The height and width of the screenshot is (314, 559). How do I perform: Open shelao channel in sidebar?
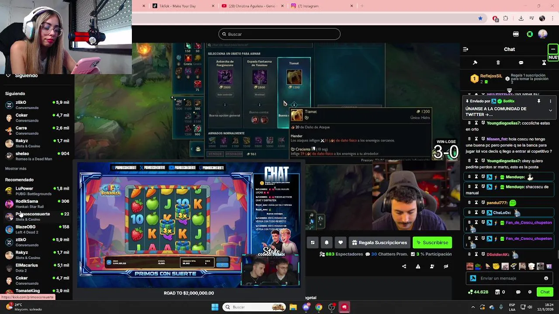tap(37, 156)
